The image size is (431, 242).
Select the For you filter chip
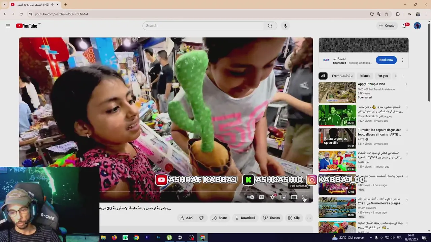pyautogui.click(x=383, y=76)
